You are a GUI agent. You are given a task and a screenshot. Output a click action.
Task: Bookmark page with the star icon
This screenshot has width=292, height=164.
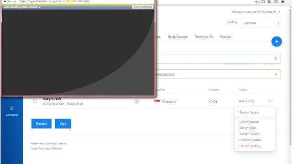pyautogui.click(x=256, y=2)
